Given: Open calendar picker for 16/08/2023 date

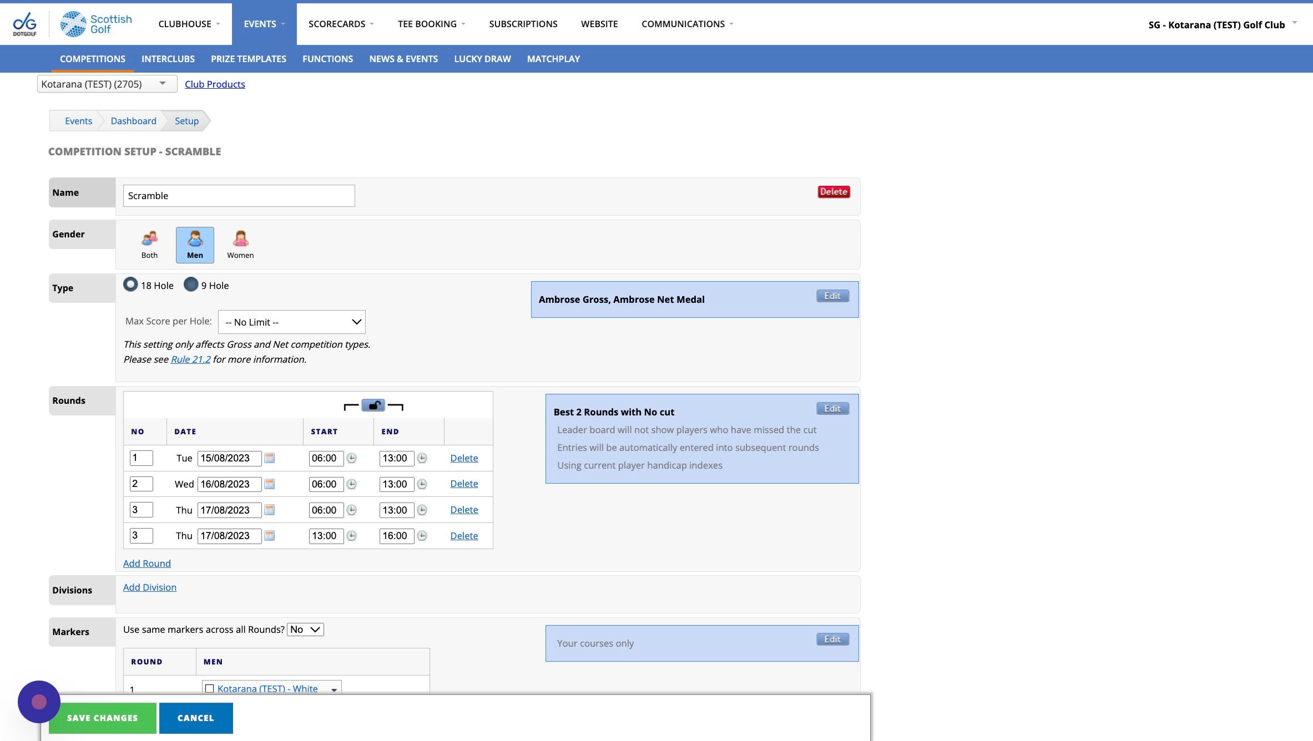Looking at the screenshot, I should tap(270, 484).
